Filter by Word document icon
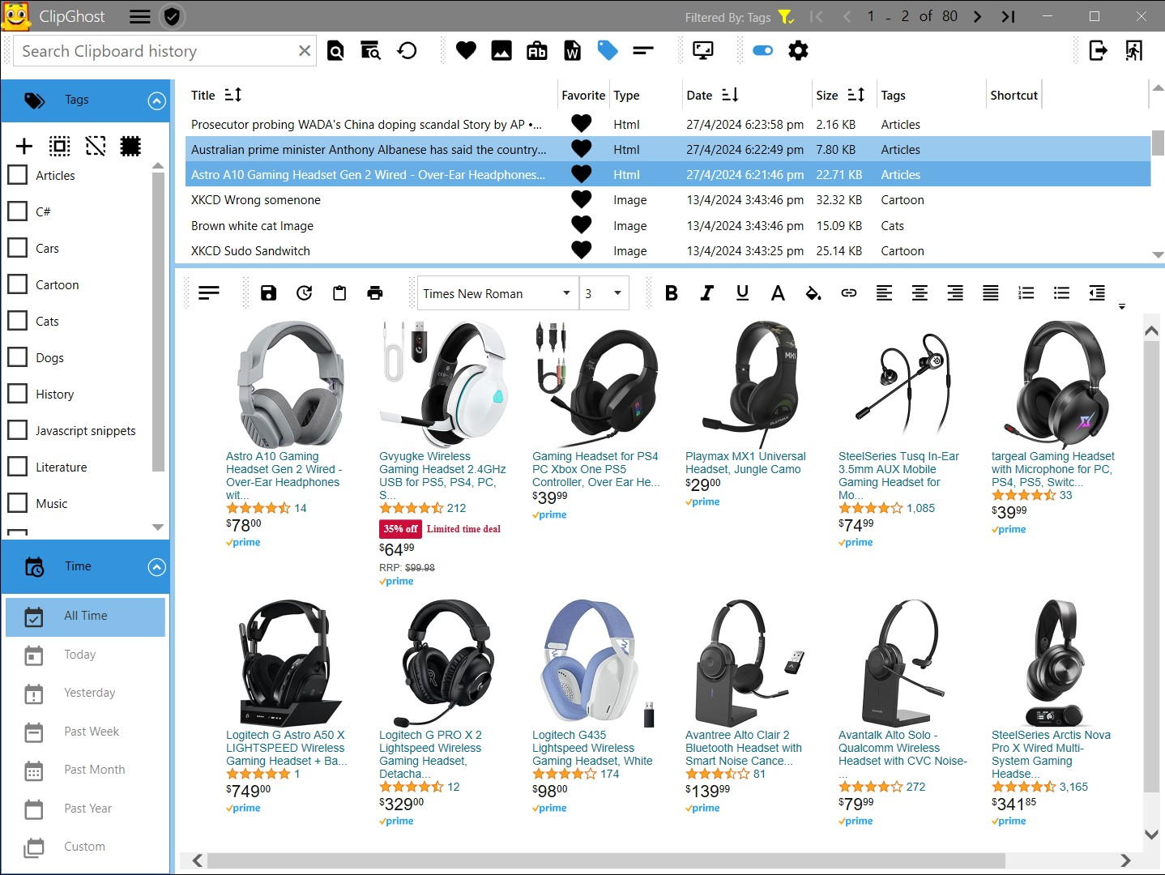The width and height of the screenshot is (1165, 875). (572, 51)
